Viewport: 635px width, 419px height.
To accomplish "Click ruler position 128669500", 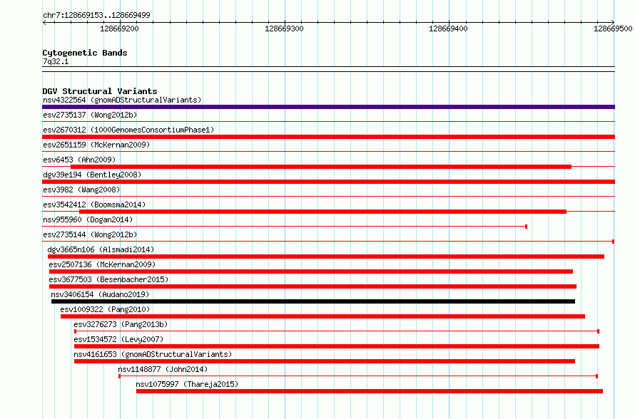I will click(613, 29).
